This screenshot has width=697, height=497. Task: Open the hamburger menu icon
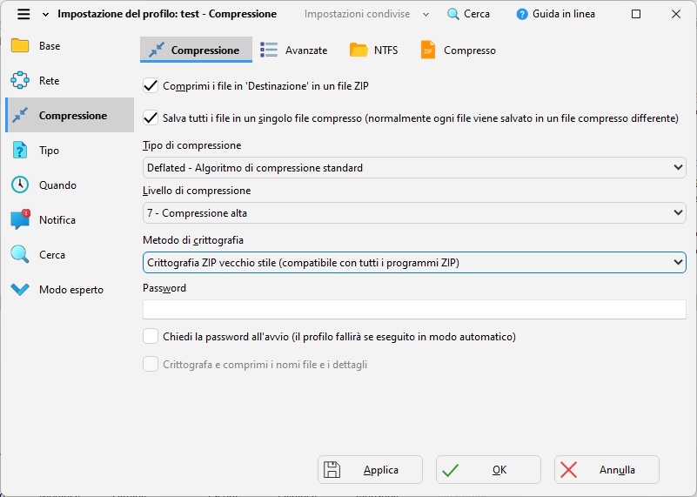point(23,14)
